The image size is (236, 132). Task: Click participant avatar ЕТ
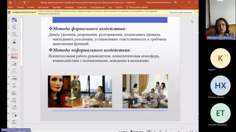pos(221,113)
